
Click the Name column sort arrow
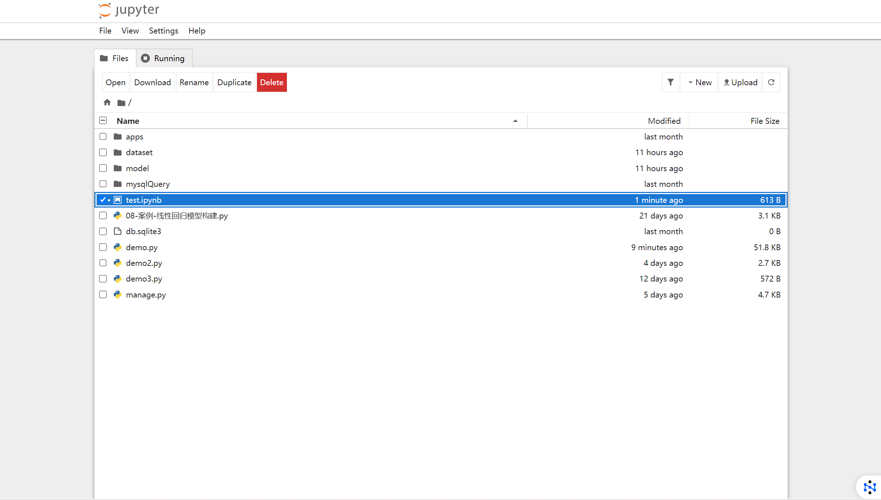coord(515,121)
